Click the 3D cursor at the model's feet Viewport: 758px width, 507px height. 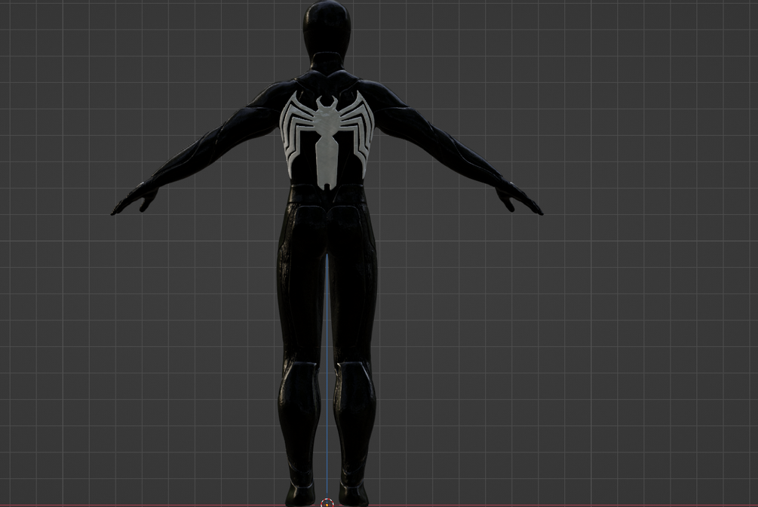[327, 503]
